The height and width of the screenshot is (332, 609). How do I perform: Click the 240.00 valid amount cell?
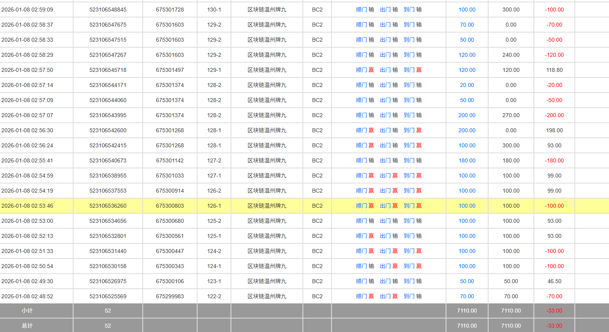click(x=511, y=55)
